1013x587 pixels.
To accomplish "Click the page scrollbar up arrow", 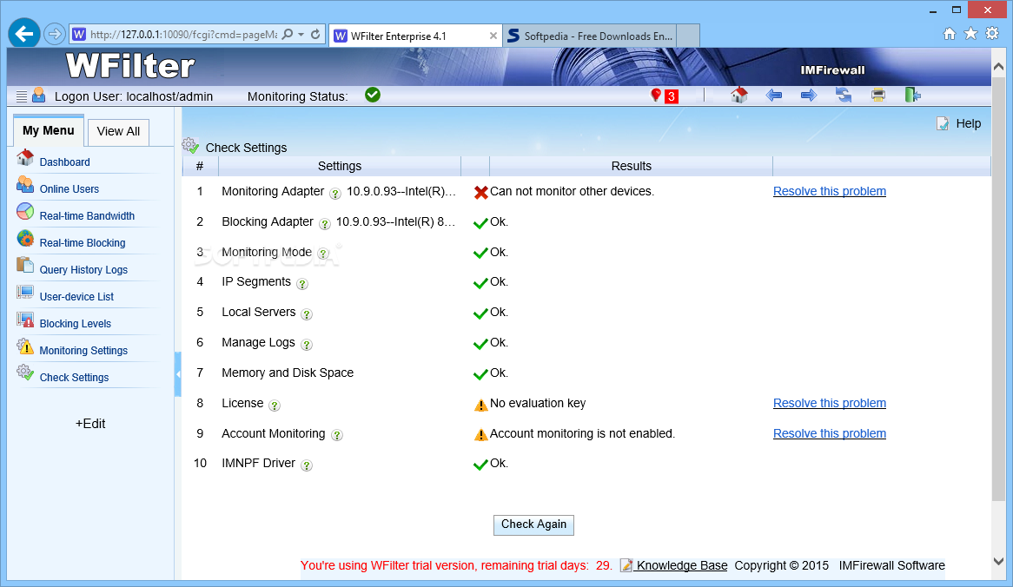I will (998, 67).
